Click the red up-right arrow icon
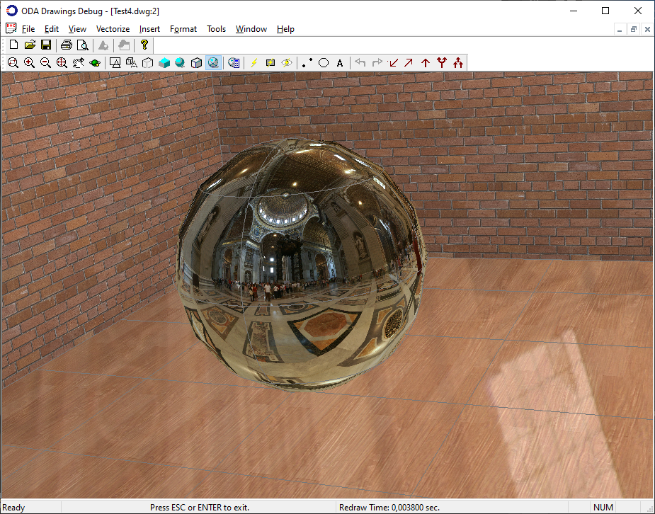 pyautogui.click(x=409, y=63)
